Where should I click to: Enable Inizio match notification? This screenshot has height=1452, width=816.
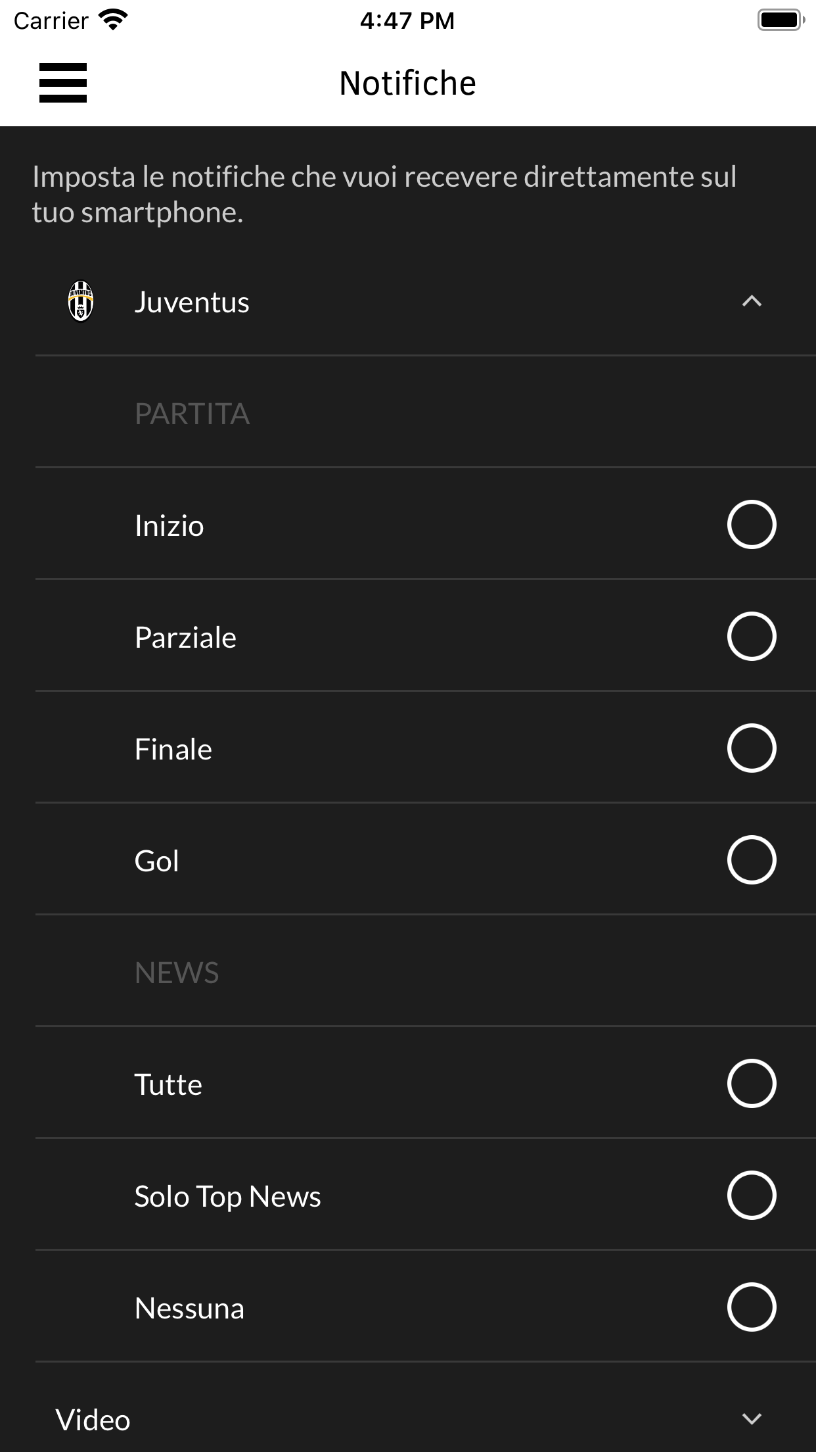pos(752,525)
